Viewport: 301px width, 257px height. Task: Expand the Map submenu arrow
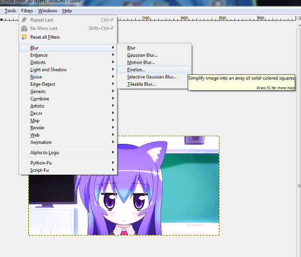point(113,120)
